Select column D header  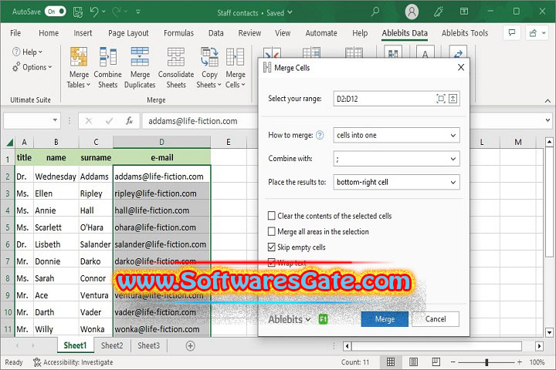[x=161, y=143]
